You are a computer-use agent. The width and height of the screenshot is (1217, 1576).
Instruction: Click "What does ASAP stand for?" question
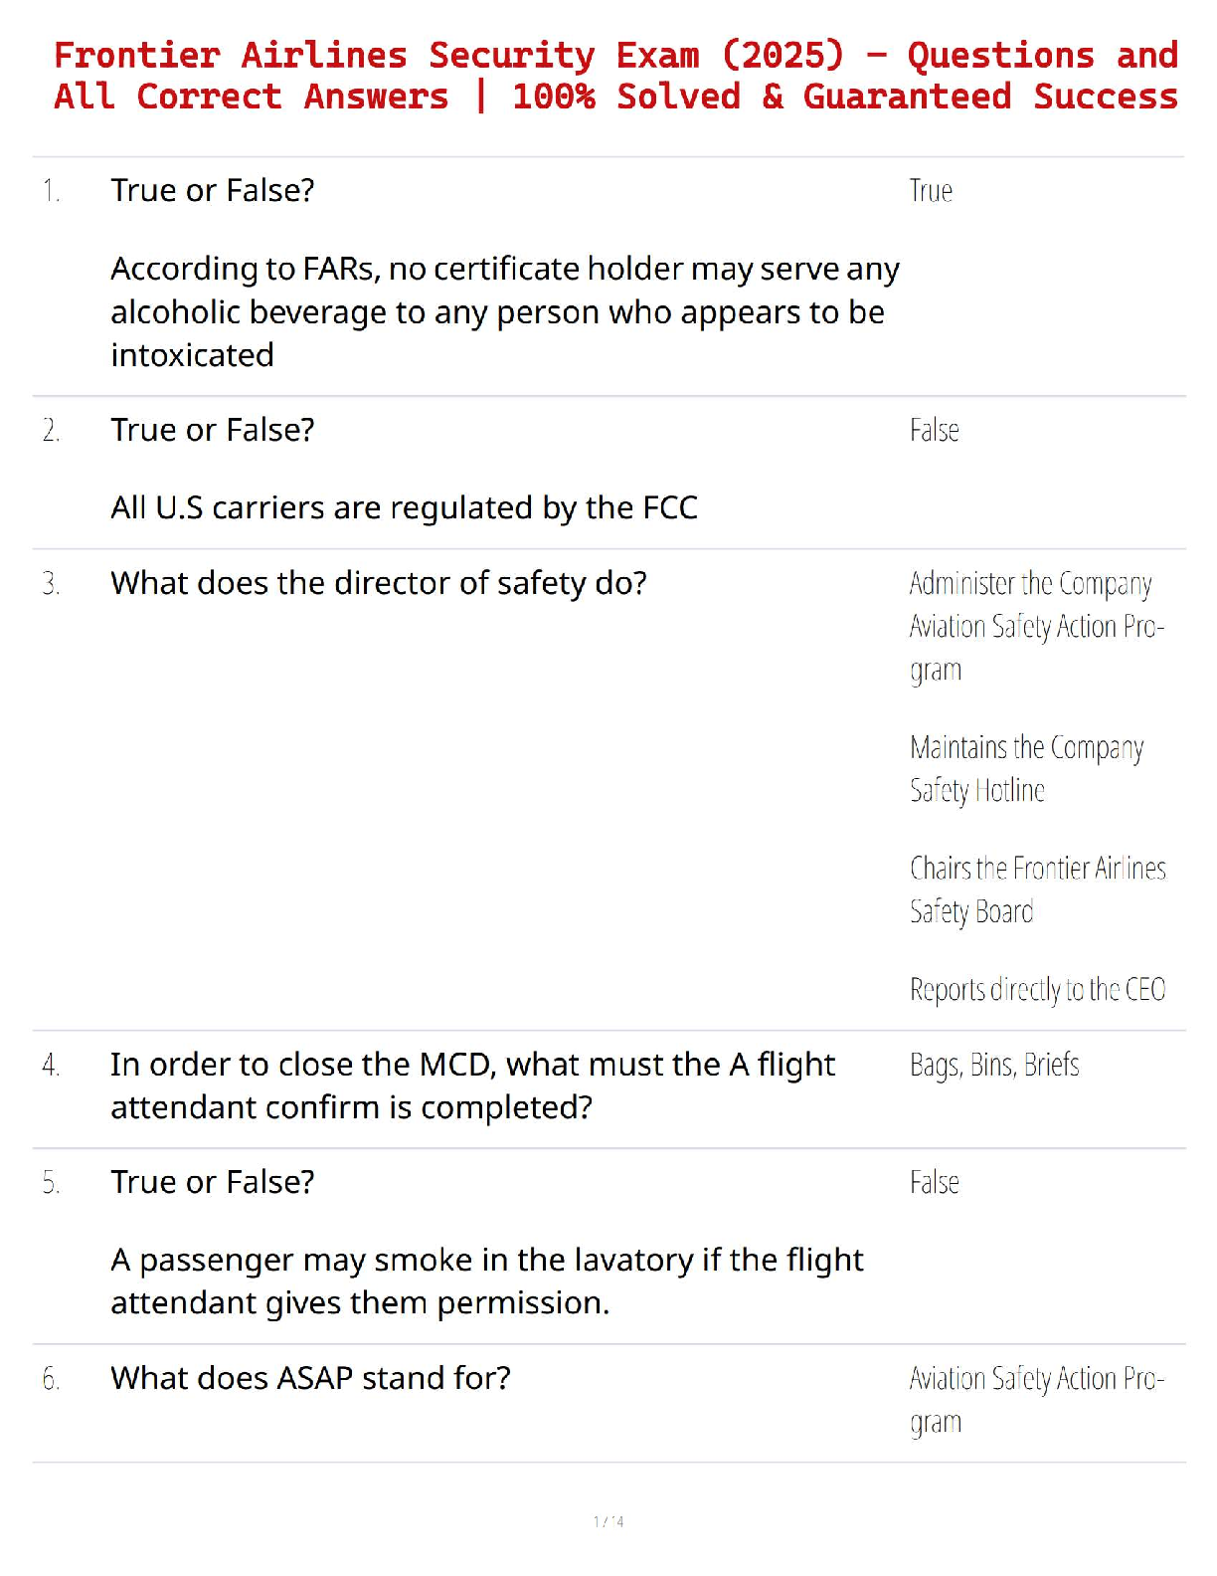click(x=310, y=1378)
